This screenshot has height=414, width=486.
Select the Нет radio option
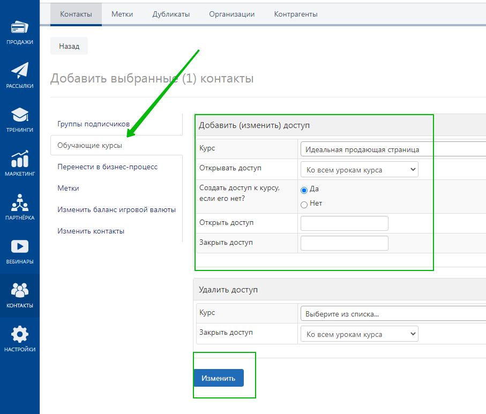point(304,204)
